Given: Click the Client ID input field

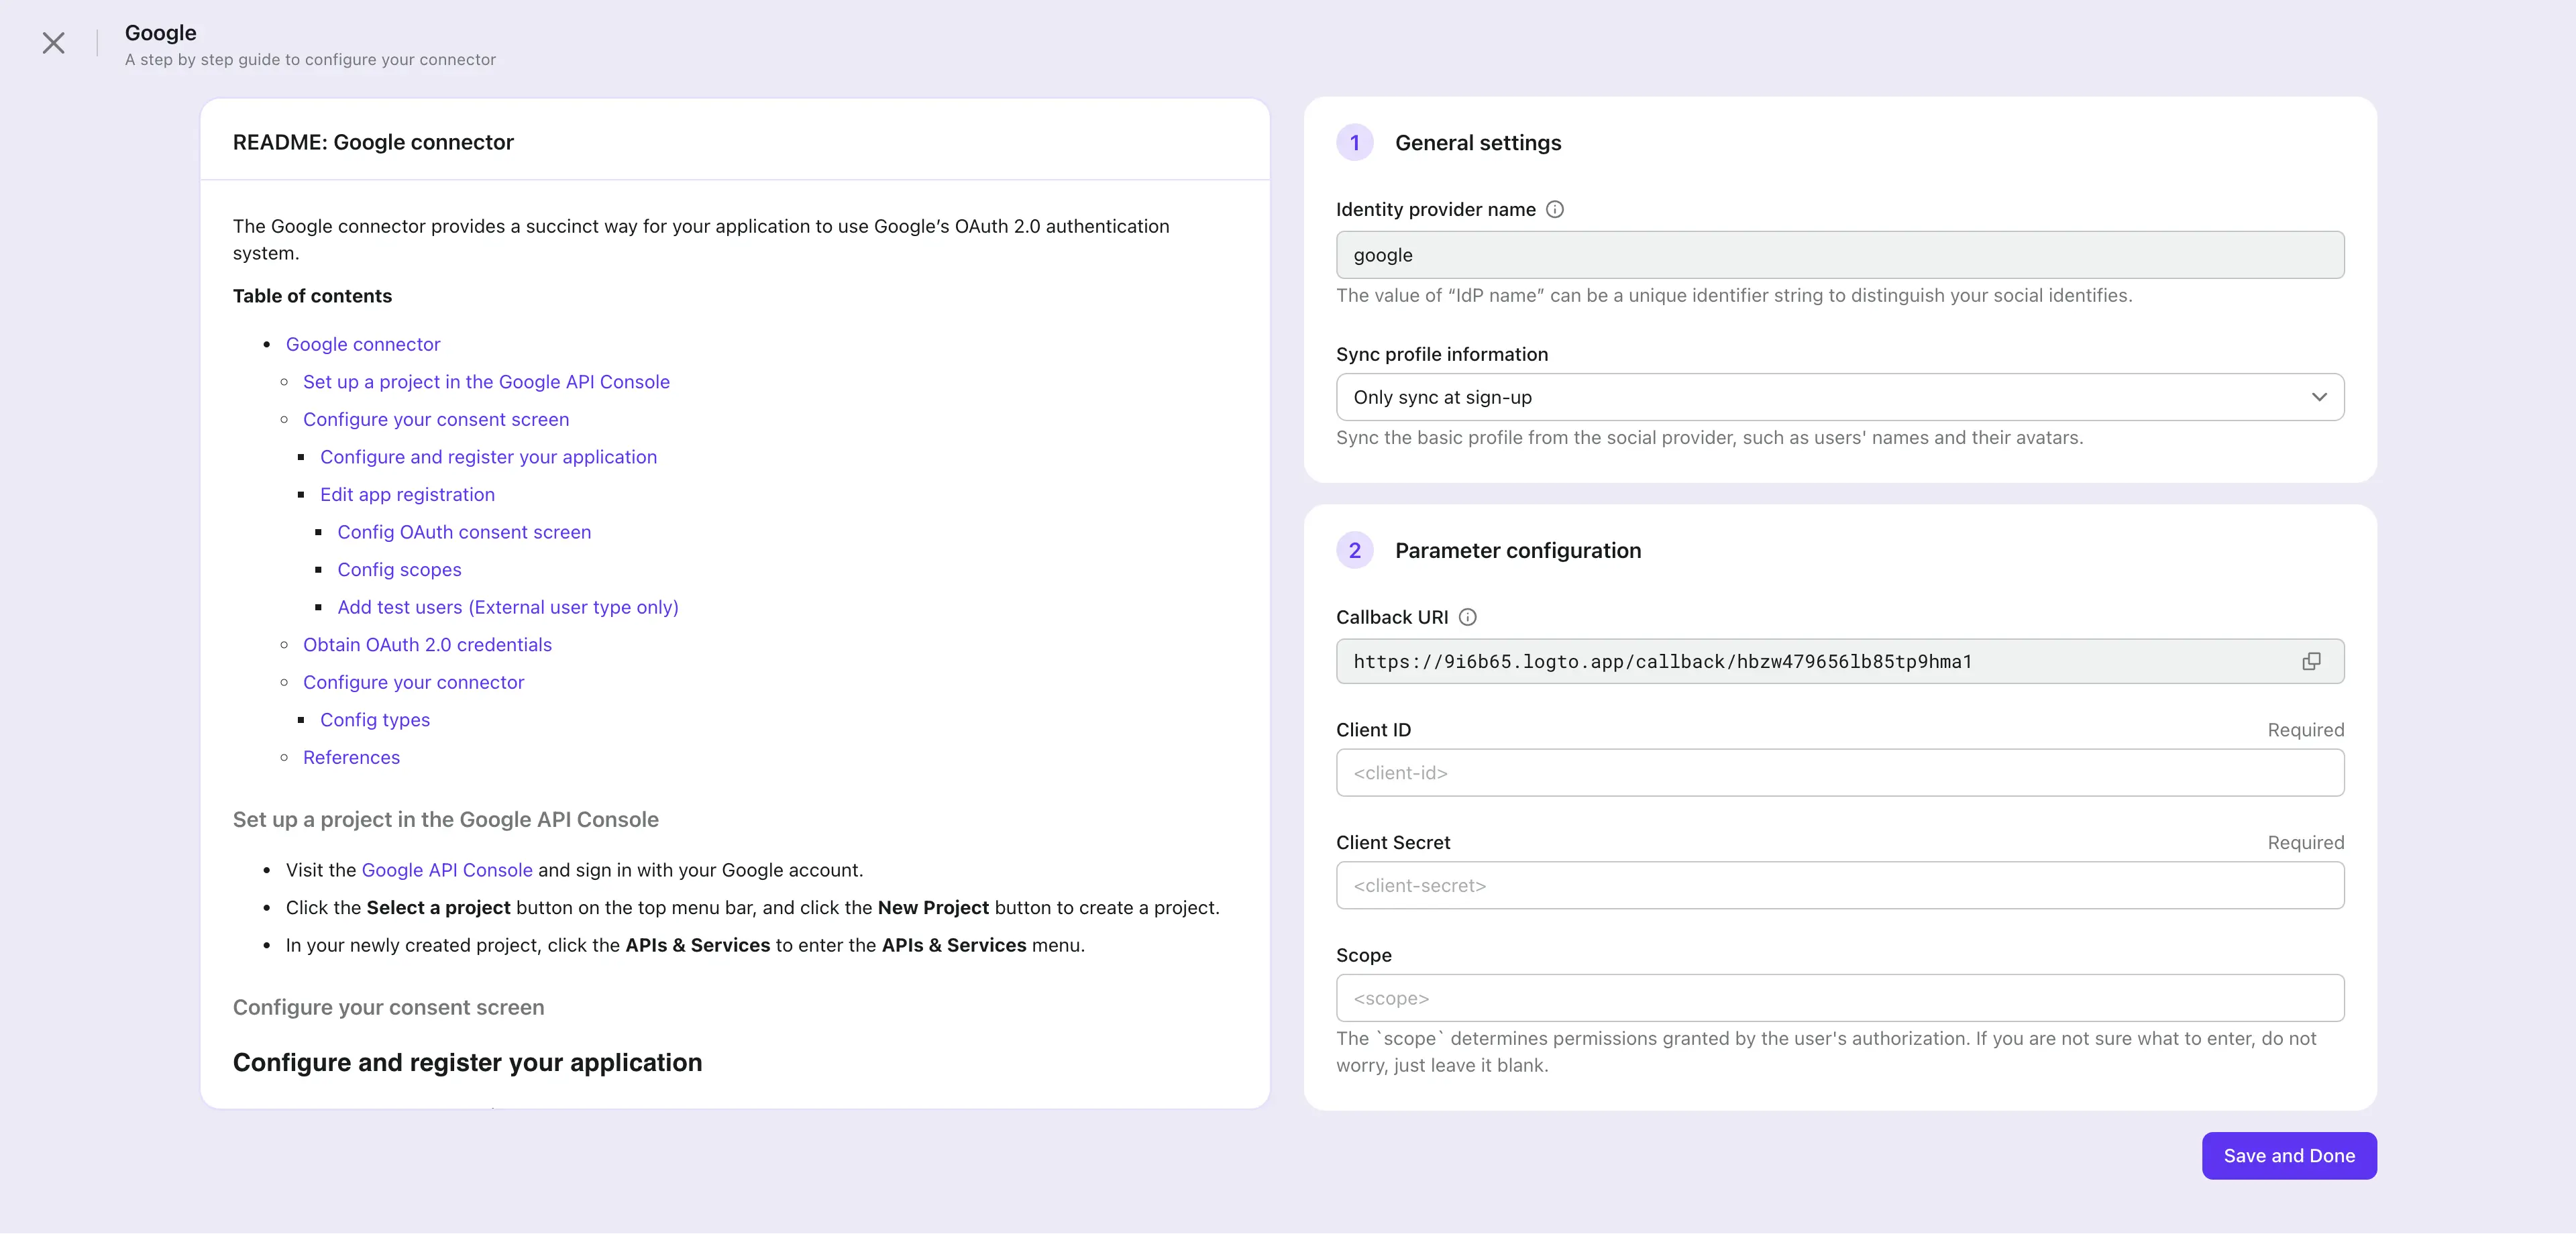Looking at the screenshot, I should click(x=1839, y=773).
